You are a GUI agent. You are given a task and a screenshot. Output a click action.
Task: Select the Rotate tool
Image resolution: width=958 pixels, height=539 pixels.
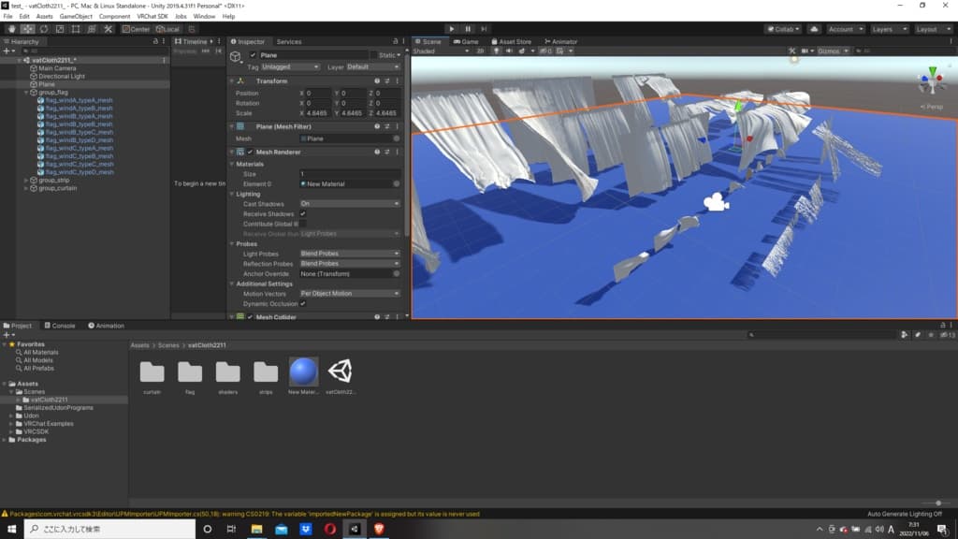[x=44, y=29]
